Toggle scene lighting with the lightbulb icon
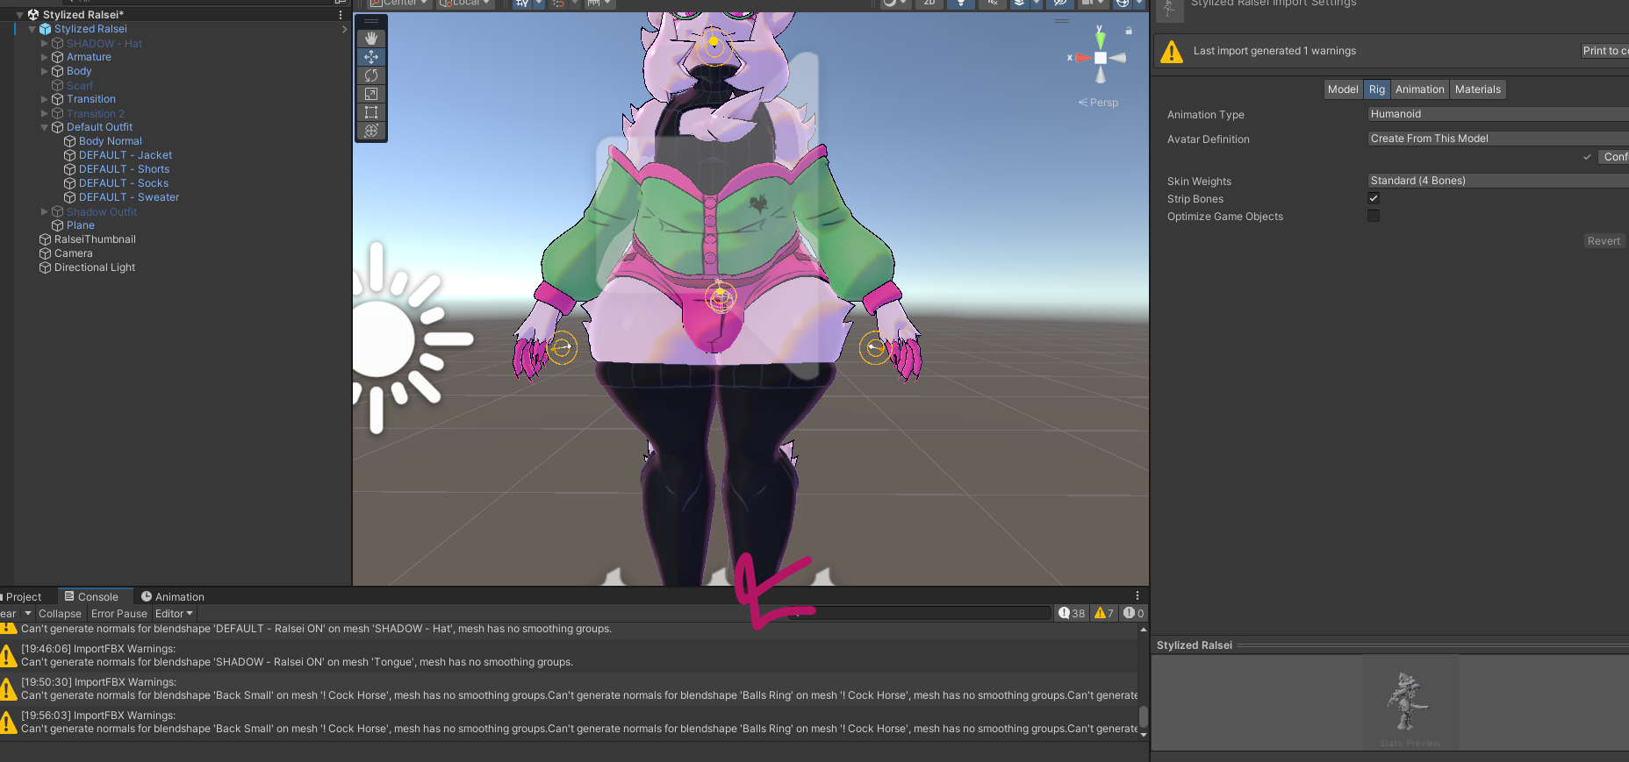 click(961, 4)
